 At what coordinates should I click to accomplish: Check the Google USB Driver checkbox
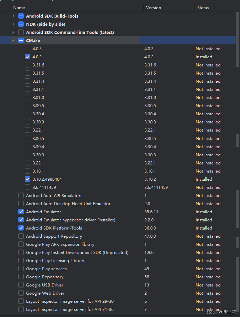coord(21,285)
